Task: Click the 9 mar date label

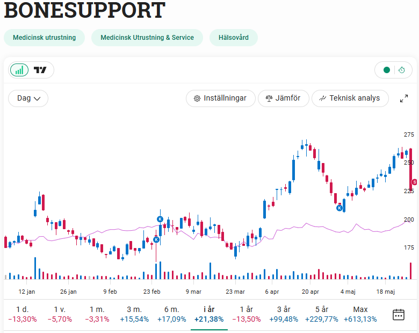Action: point(193,292)
